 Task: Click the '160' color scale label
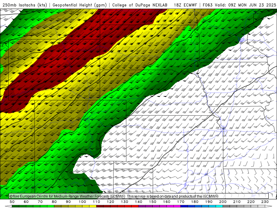pyautogui.click(x=167, y=202)
